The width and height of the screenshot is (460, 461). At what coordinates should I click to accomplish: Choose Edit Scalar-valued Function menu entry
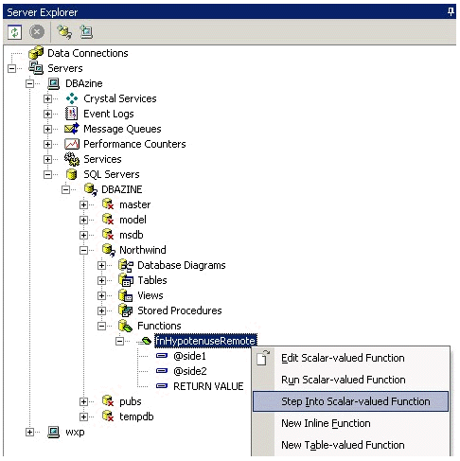click(x=350, y=358)
